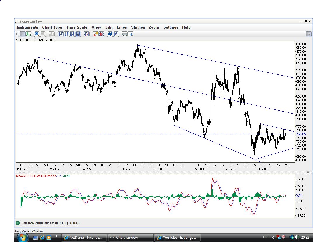This screenshot has height=242, width=313.
Task: Click the Show Desktop quick launch icon
Action: (x=35, y=238)
